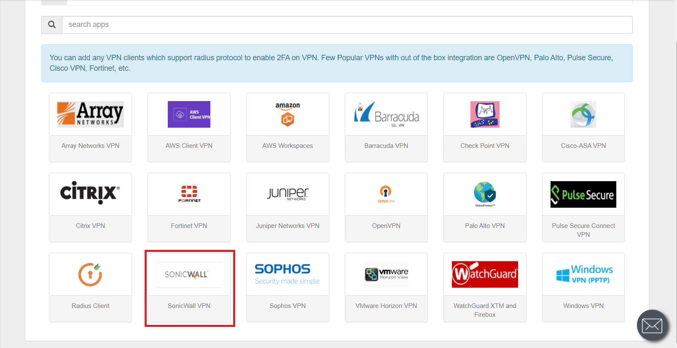Screen dimensions: 677x348
Task: Click the OpenVPN logo
Action: pyautogui.click(x=386, y=194)
